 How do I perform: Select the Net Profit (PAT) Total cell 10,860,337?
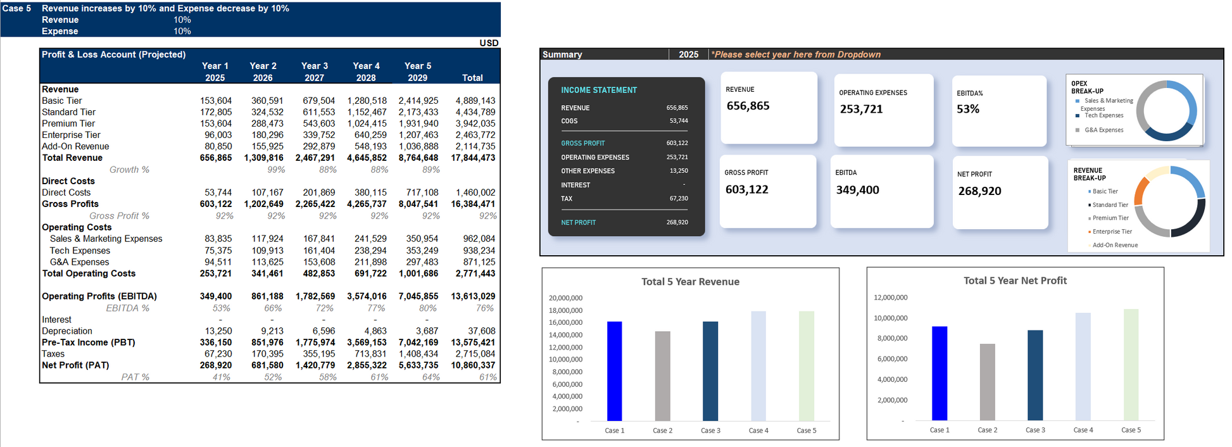(473, 365)
